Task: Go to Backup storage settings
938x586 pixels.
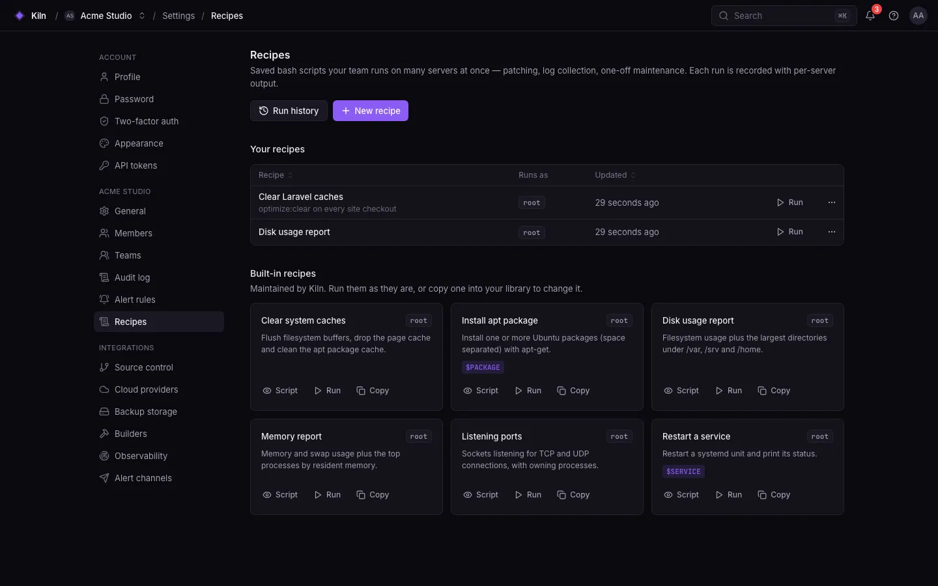Action: point(159,412)
